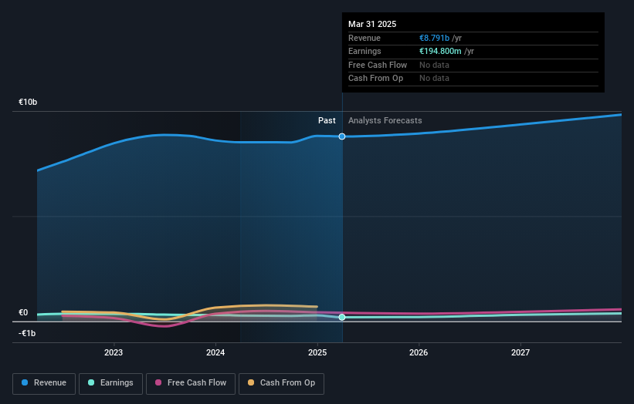Click the €0 y-axis label

[23, 313]
